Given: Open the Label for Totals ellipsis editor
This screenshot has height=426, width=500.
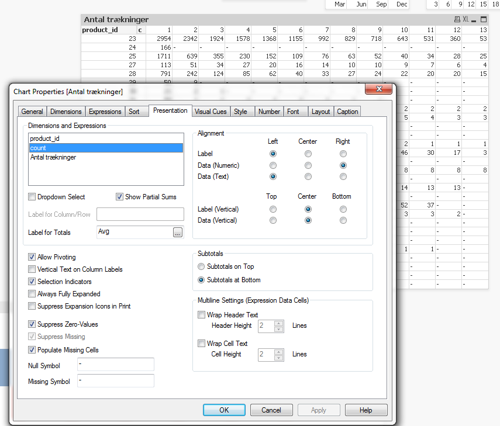Looking at the screenshot, I should [178, 232].
